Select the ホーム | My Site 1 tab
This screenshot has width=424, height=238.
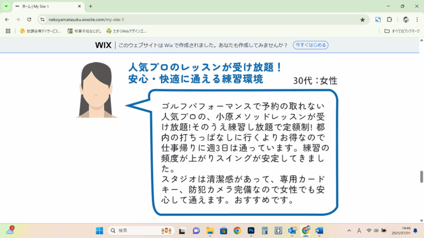(x=48, y=7)
